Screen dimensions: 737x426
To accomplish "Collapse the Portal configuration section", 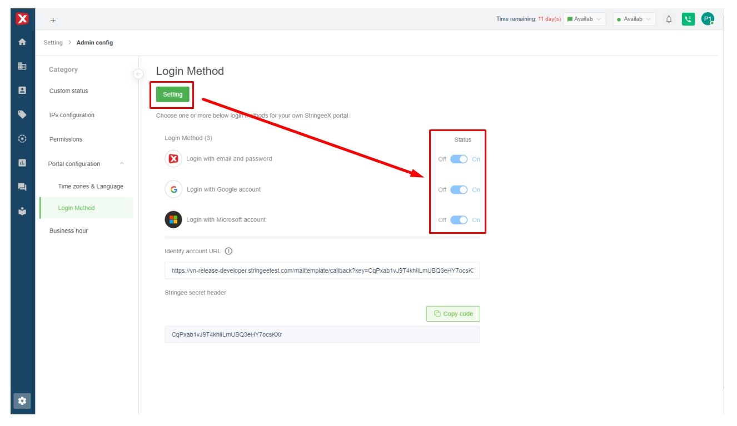I will [x=122, y=164].
